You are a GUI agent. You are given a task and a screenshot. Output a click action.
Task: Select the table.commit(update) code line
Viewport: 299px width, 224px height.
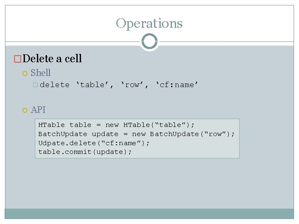pos(85,152)
